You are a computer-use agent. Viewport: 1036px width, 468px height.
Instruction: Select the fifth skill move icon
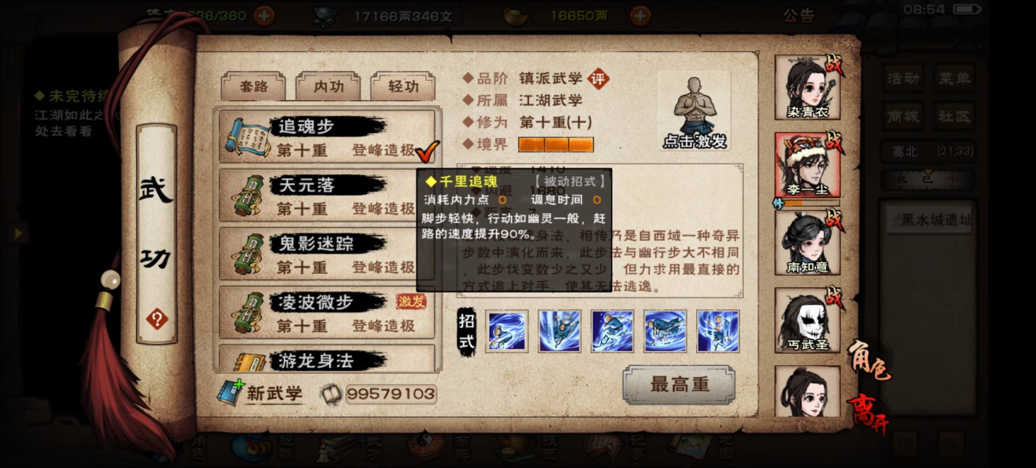coord(718,331)
